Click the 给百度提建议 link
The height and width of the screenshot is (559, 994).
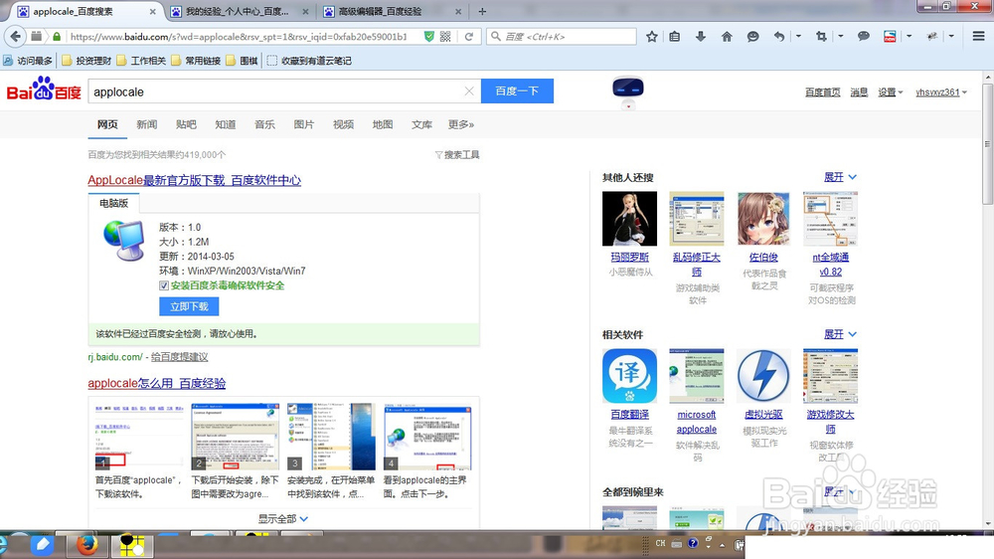coord(179,357)
